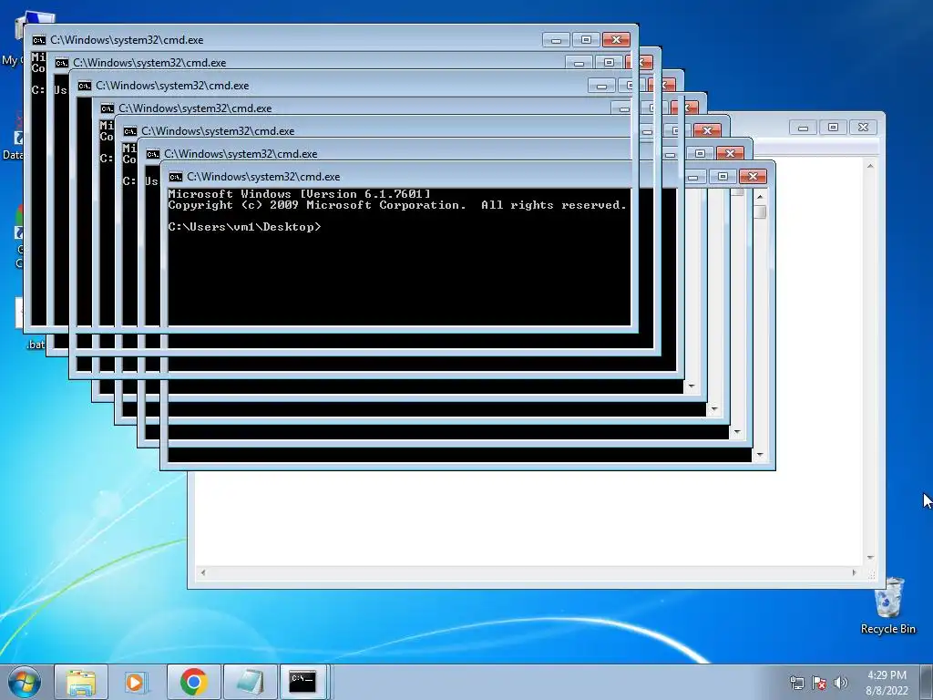Open the clock showing 4:29 PM
Screen dimensions: 933x700
(x=887, y=683)
